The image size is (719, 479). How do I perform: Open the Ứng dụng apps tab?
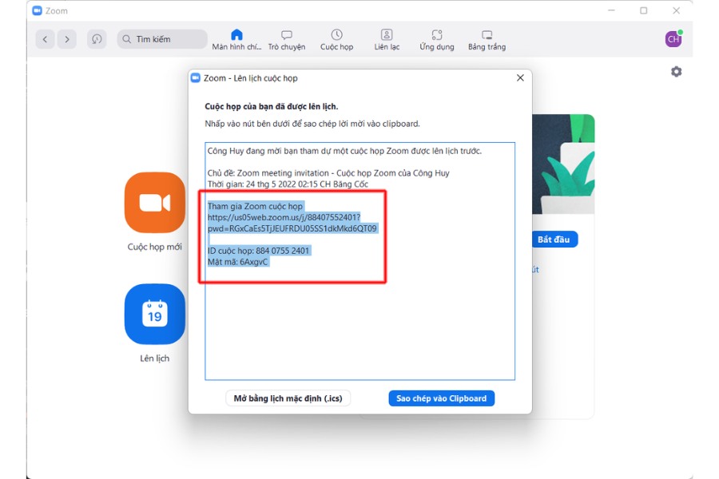[436, 39]
